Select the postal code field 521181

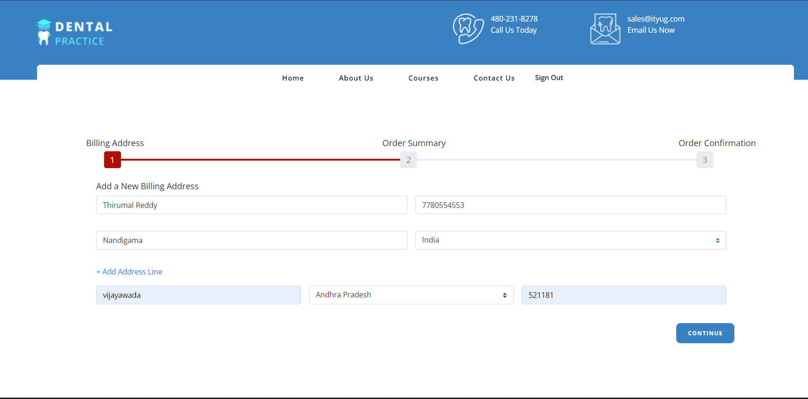pos(623,295)
